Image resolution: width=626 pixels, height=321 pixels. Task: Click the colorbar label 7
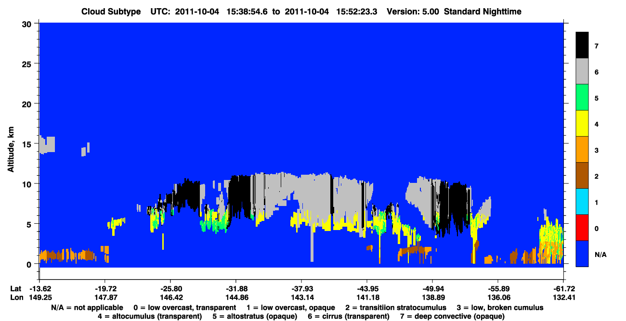coord(596,46)
